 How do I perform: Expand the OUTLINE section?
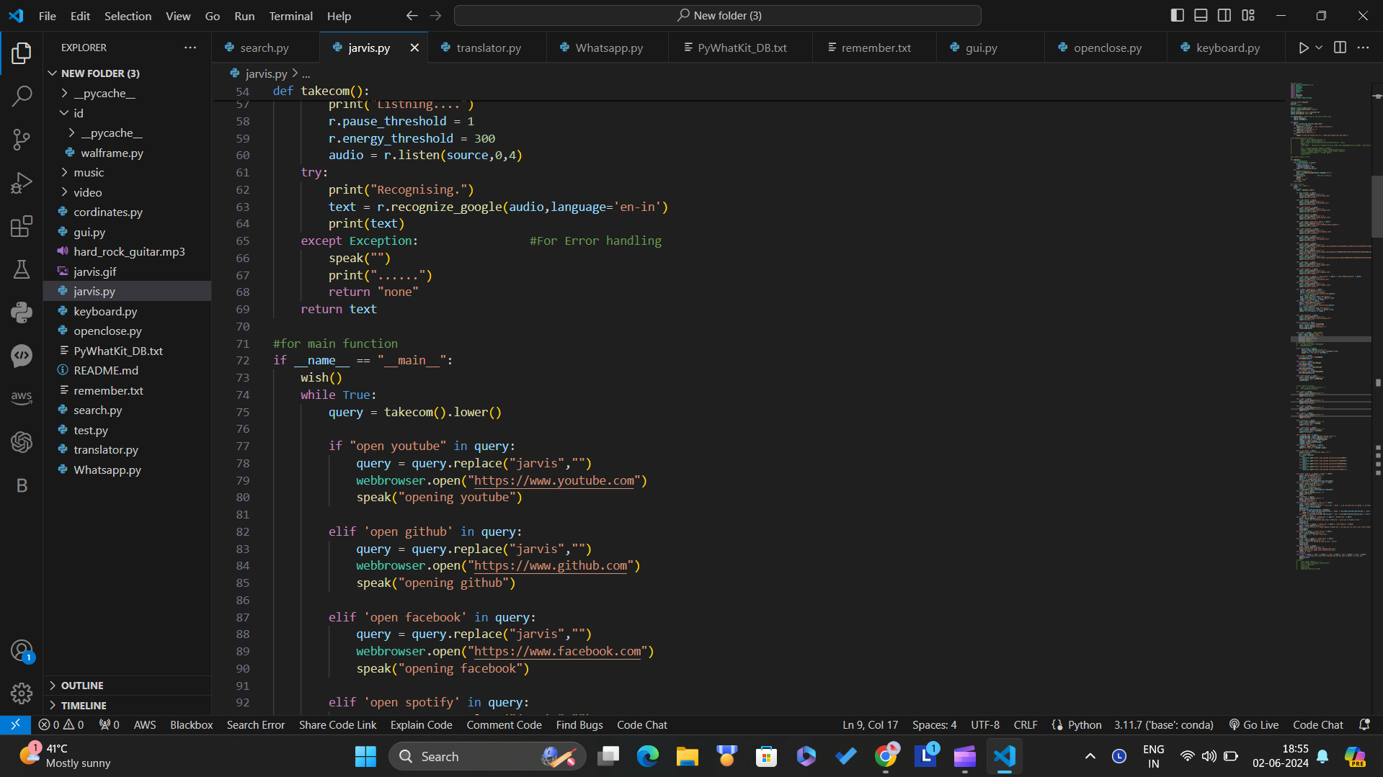(82, 686)
